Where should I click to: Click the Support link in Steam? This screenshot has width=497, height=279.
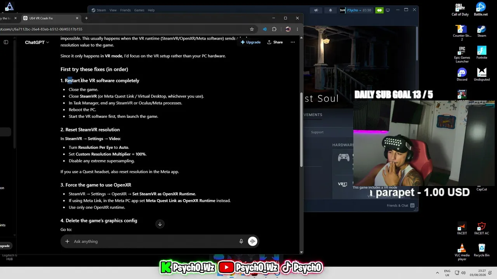pos(317,132)
